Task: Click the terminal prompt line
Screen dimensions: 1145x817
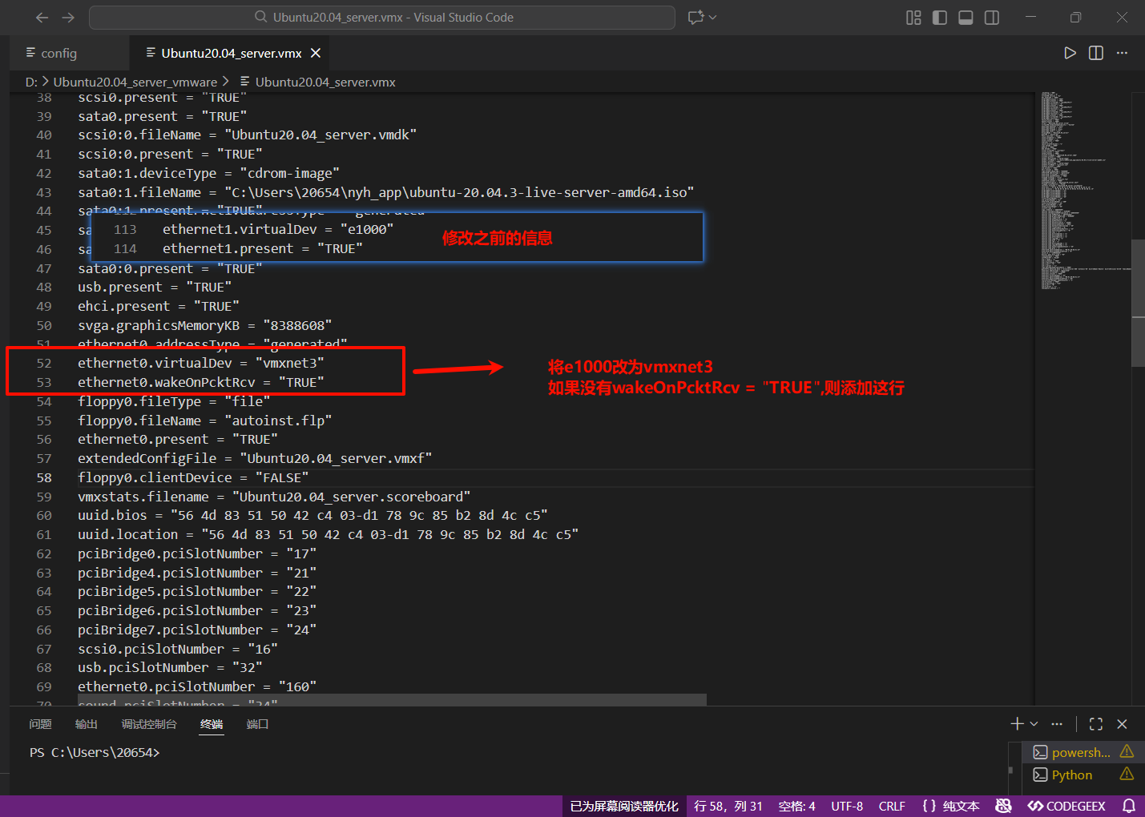Action: (x=95, y=753)
